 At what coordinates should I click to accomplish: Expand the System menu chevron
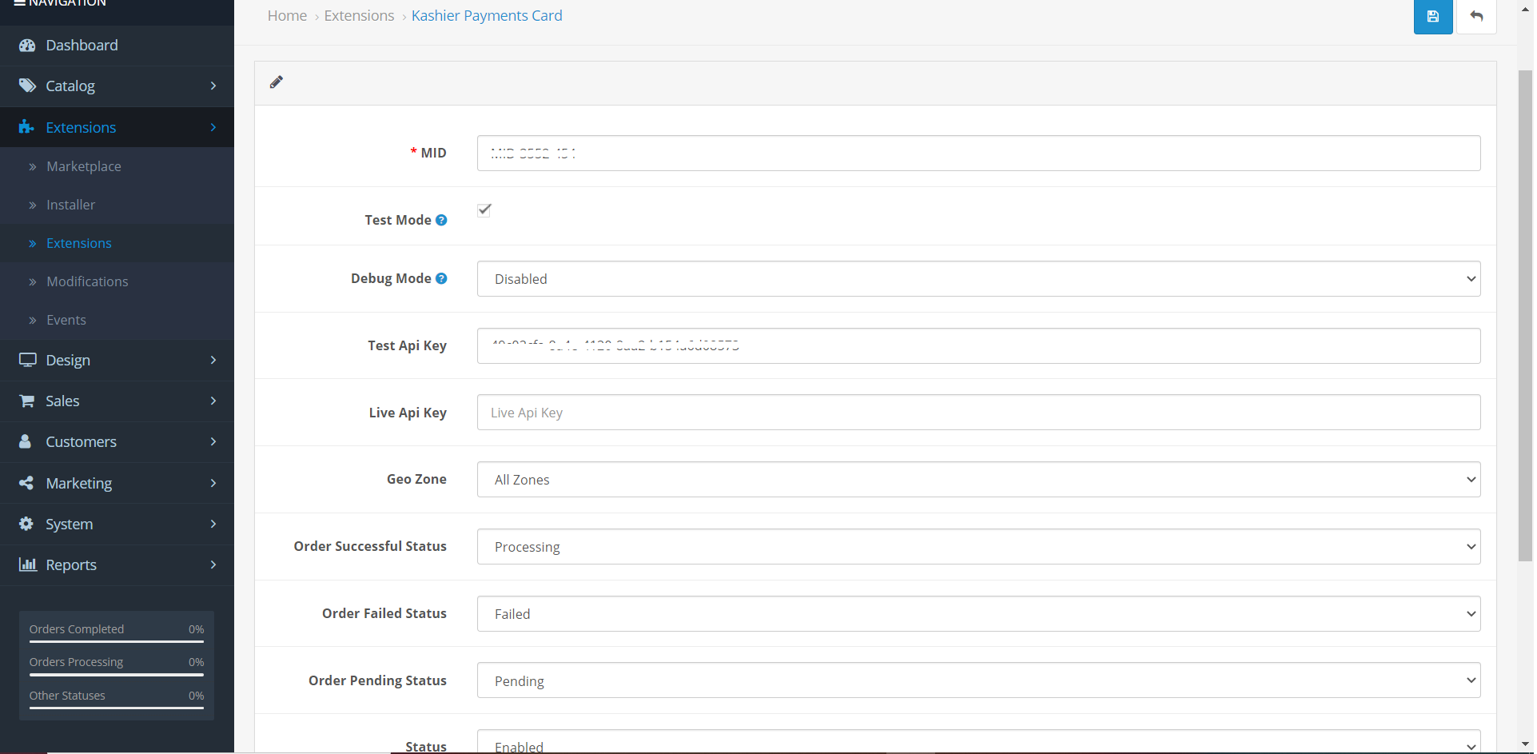point(213,524)
